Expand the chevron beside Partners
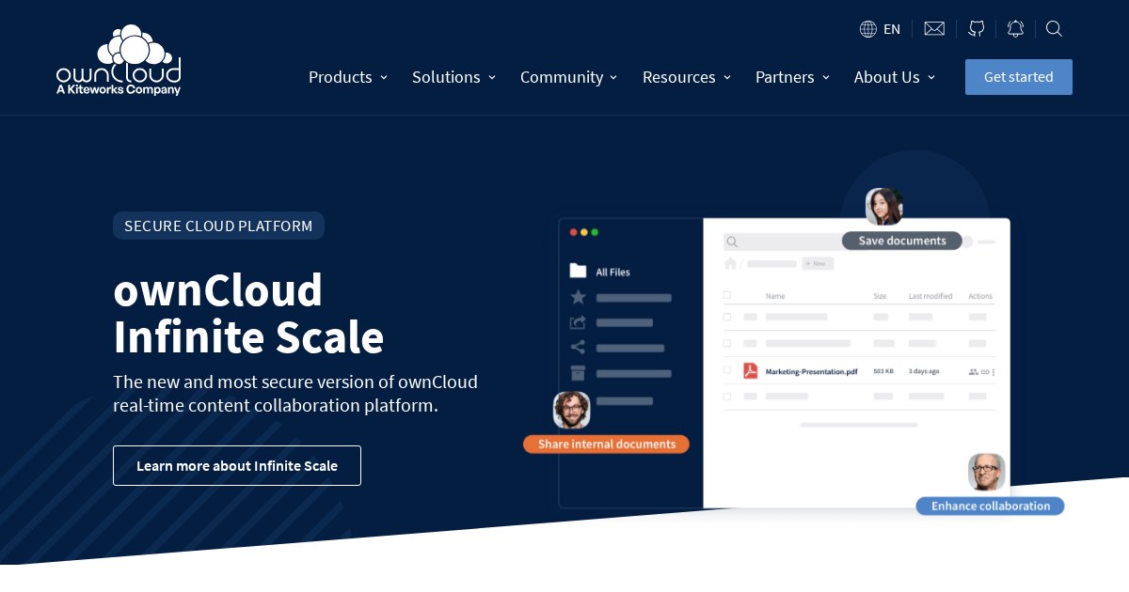 click(826, 78)
